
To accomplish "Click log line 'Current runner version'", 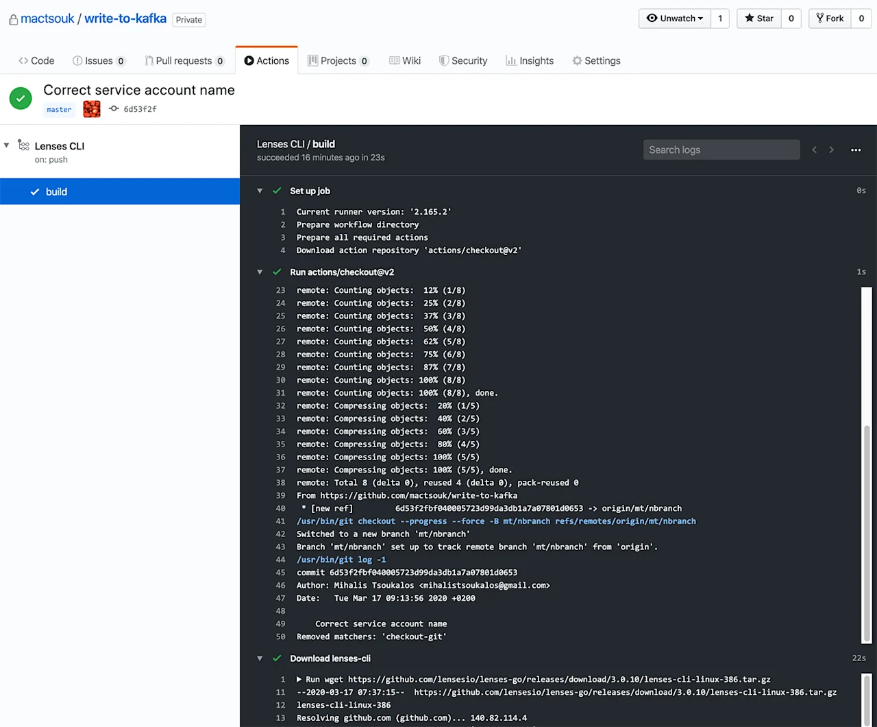I will point(374,212).
